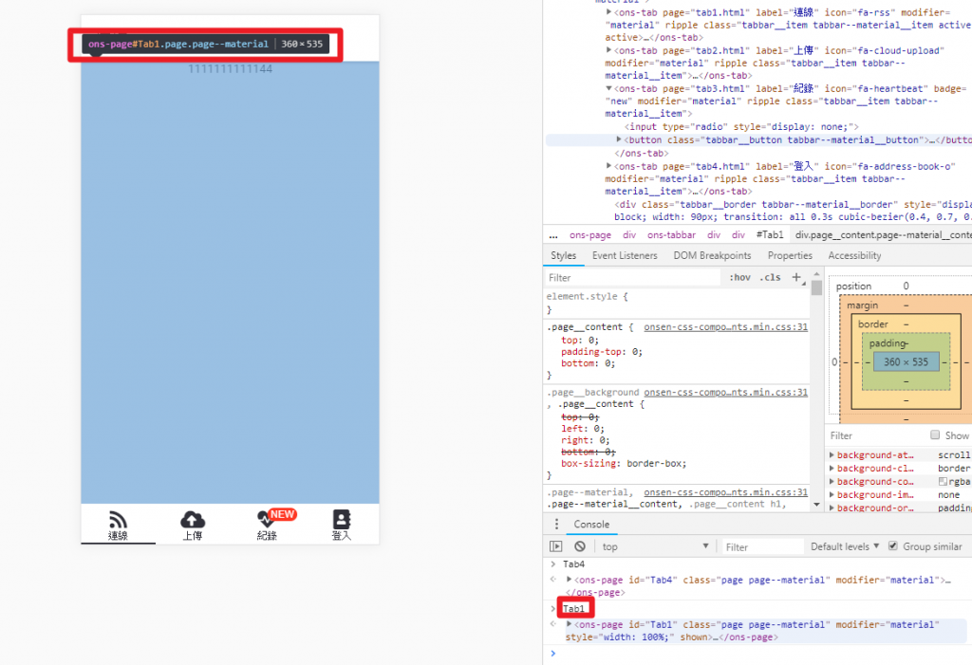Focus the computed properties Filter input
972x665 pixels.
pyautogui.click(x=875, y=435)
